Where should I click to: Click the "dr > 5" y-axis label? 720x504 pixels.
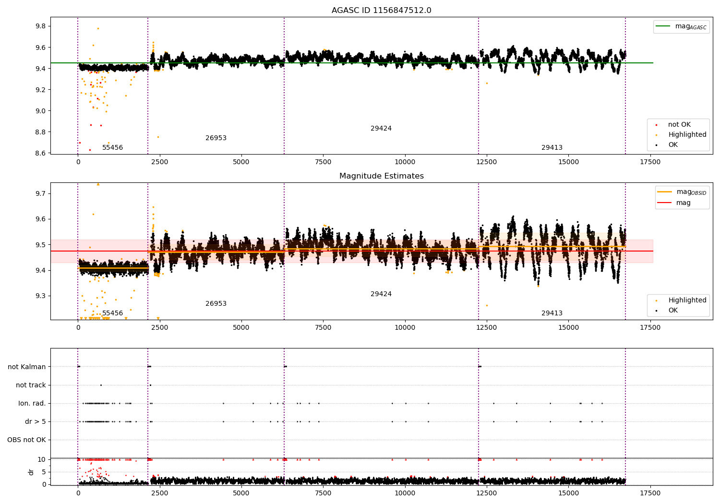(36, 422)
